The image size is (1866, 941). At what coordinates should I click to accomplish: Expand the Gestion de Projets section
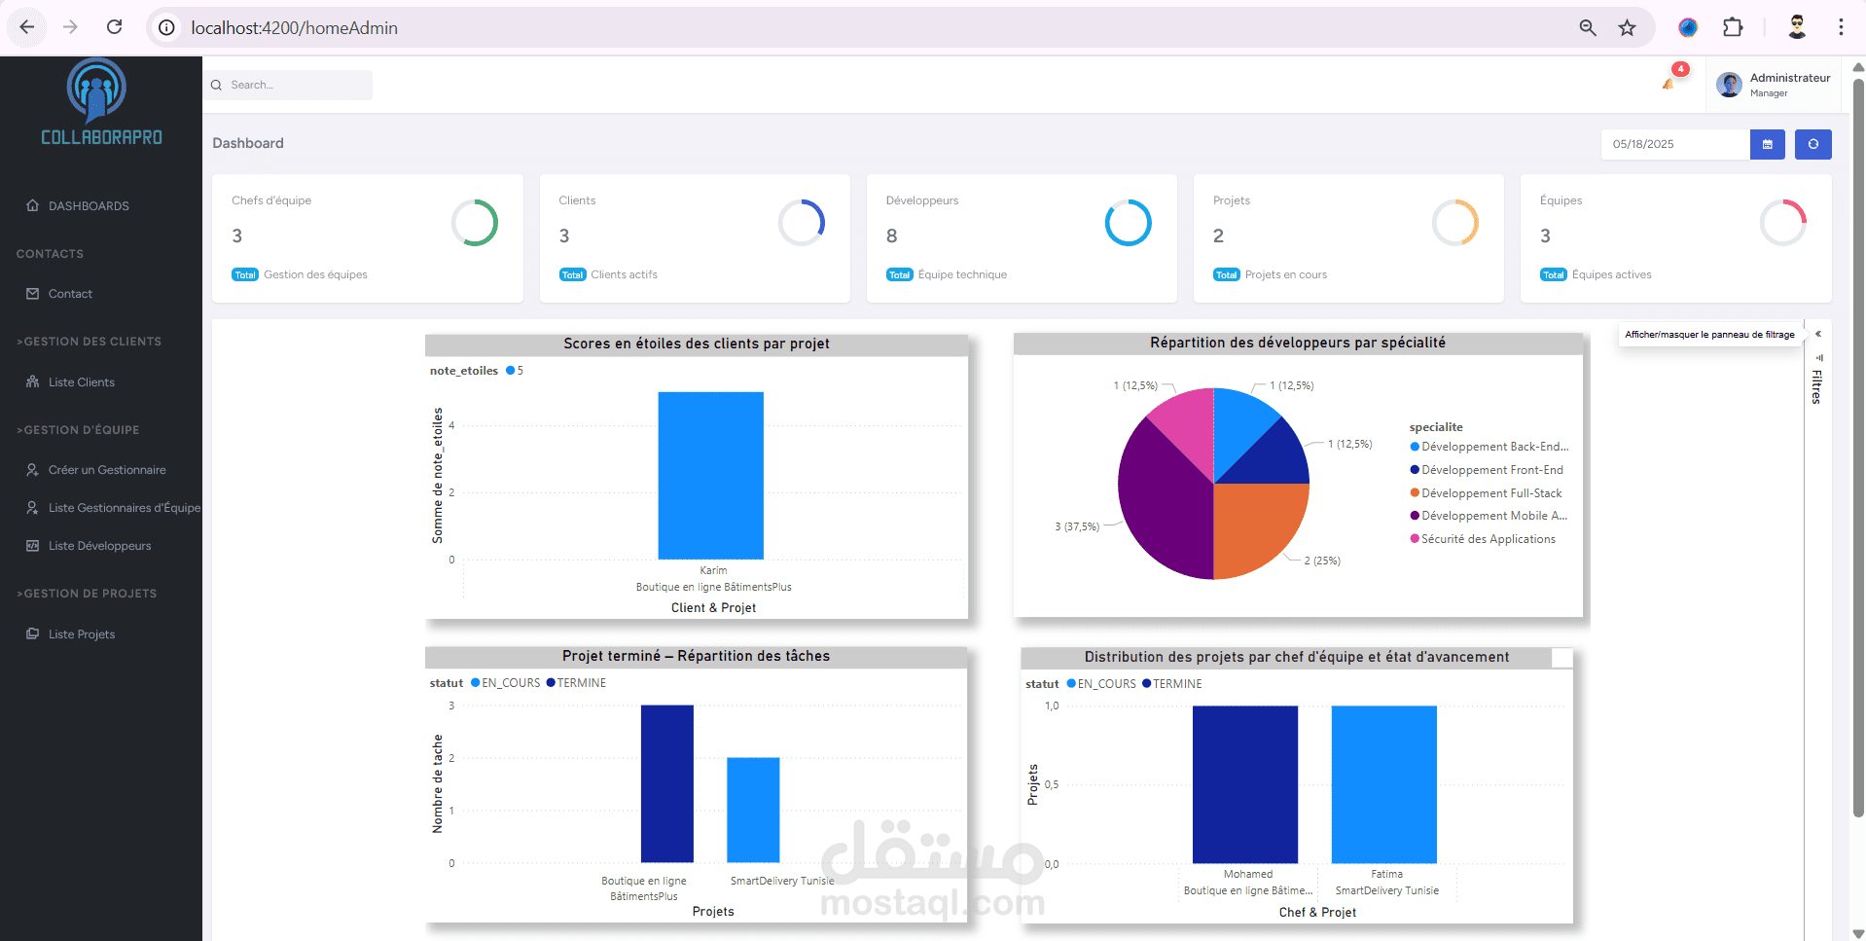point(87,594)
